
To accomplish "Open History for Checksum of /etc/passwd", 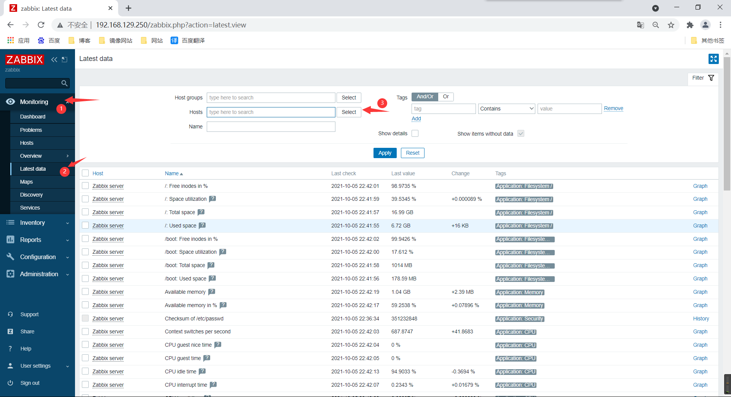I will [x=701, y=319].
